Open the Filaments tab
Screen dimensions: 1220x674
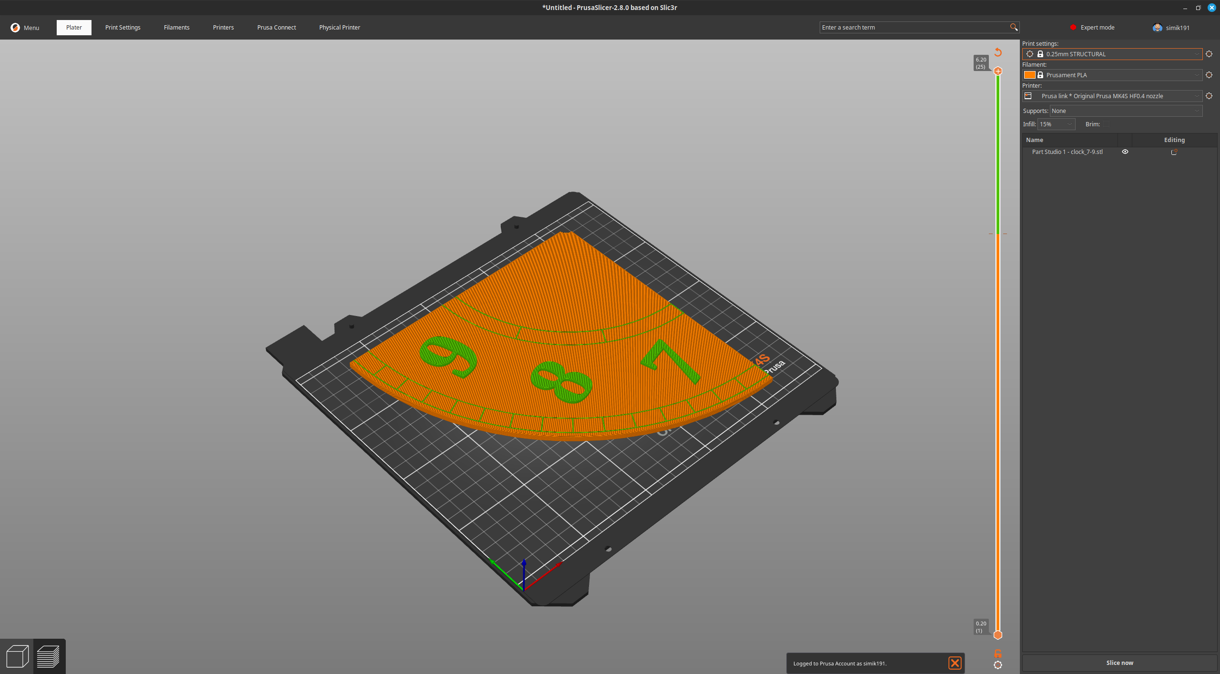pos(177,27)
